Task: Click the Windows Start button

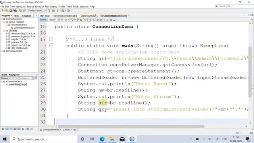Action: [5, 139]
